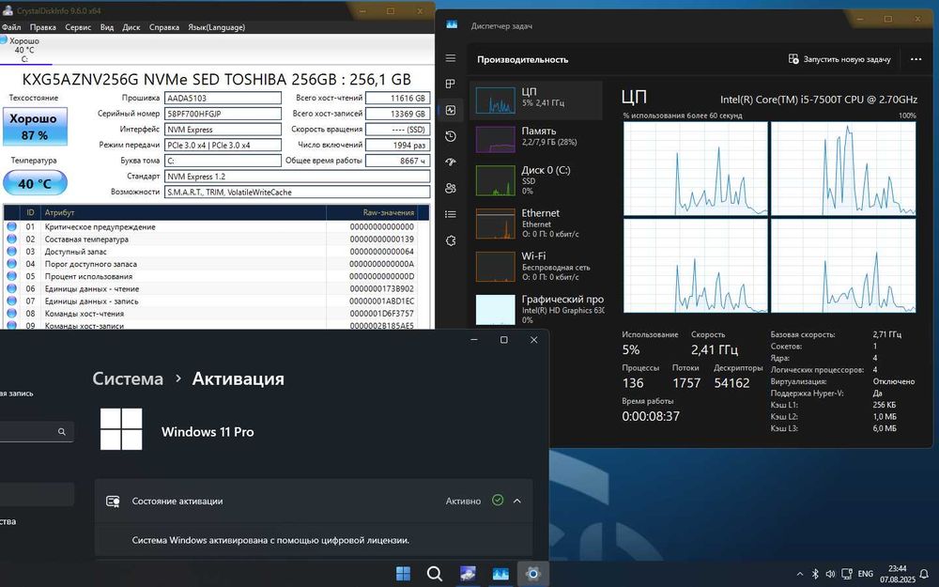
Task: Click the Система breadcrumb link in Settings
Action: [128, 379]
